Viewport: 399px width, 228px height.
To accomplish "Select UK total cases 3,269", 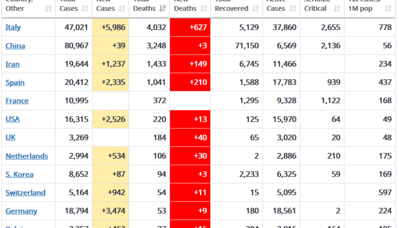I will click(79, 137).
